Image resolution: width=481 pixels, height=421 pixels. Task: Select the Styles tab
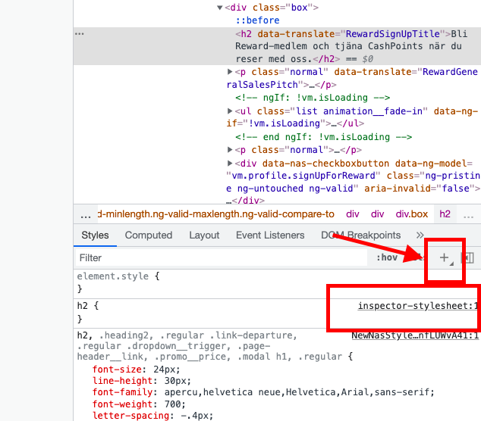tap(96, 235)
